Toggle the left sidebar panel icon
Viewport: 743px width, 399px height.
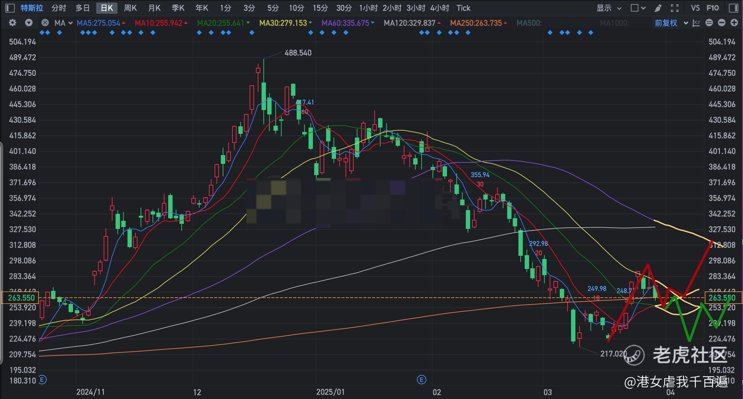pos(10,8)
